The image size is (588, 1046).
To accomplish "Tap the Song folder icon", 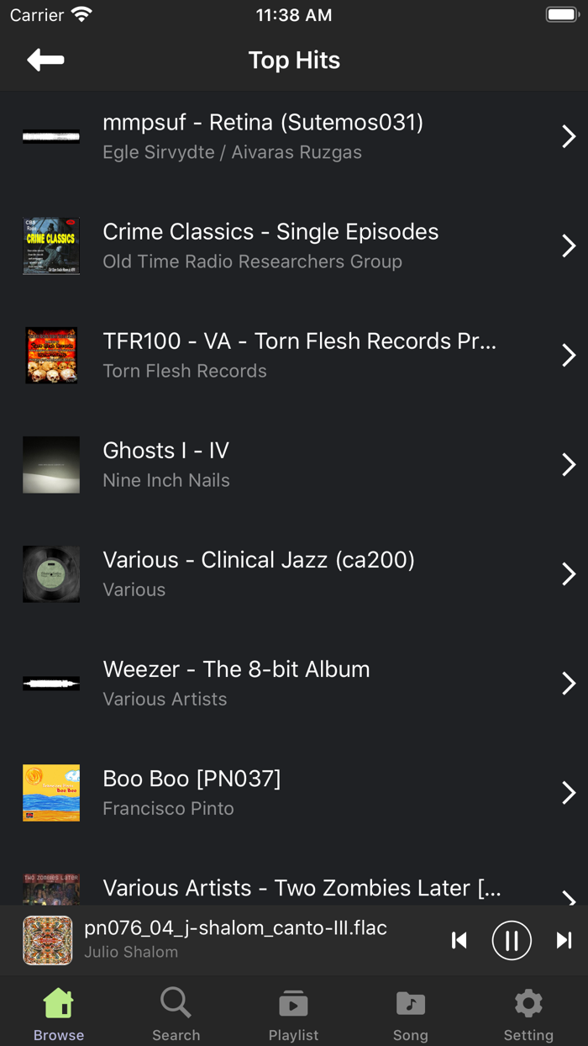I will [411, 1002].
